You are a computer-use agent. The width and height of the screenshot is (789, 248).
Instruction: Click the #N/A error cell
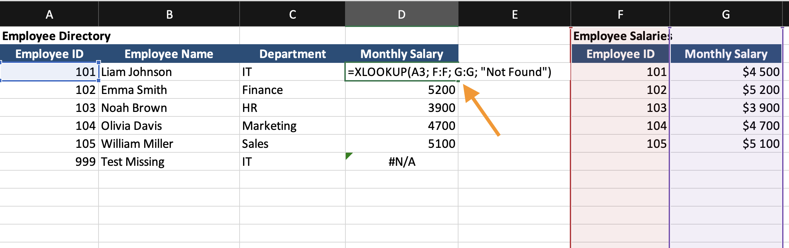(x=402, y=162)
